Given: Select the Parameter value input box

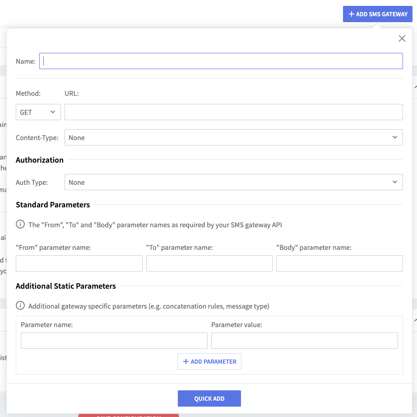Looking at the screenshot, I should click(304, 341).
